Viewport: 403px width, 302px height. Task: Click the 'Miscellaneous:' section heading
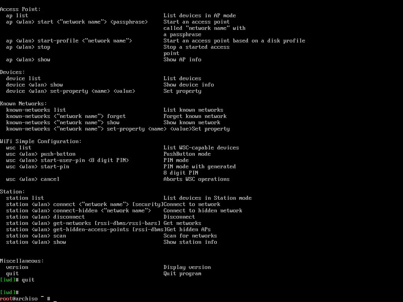pos(22,261)
